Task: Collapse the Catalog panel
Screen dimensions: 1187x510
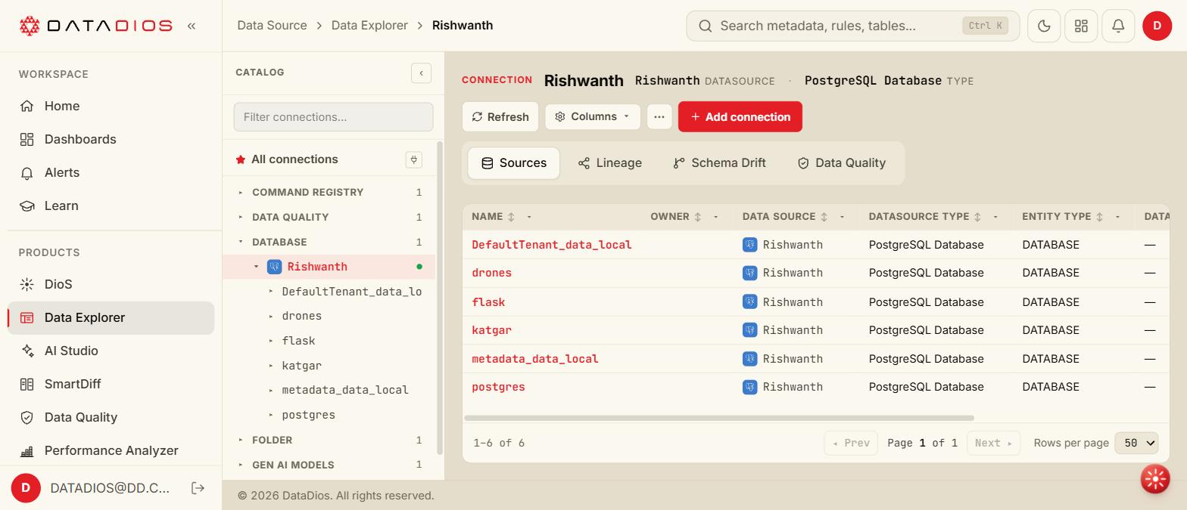Action: [421, 73]
